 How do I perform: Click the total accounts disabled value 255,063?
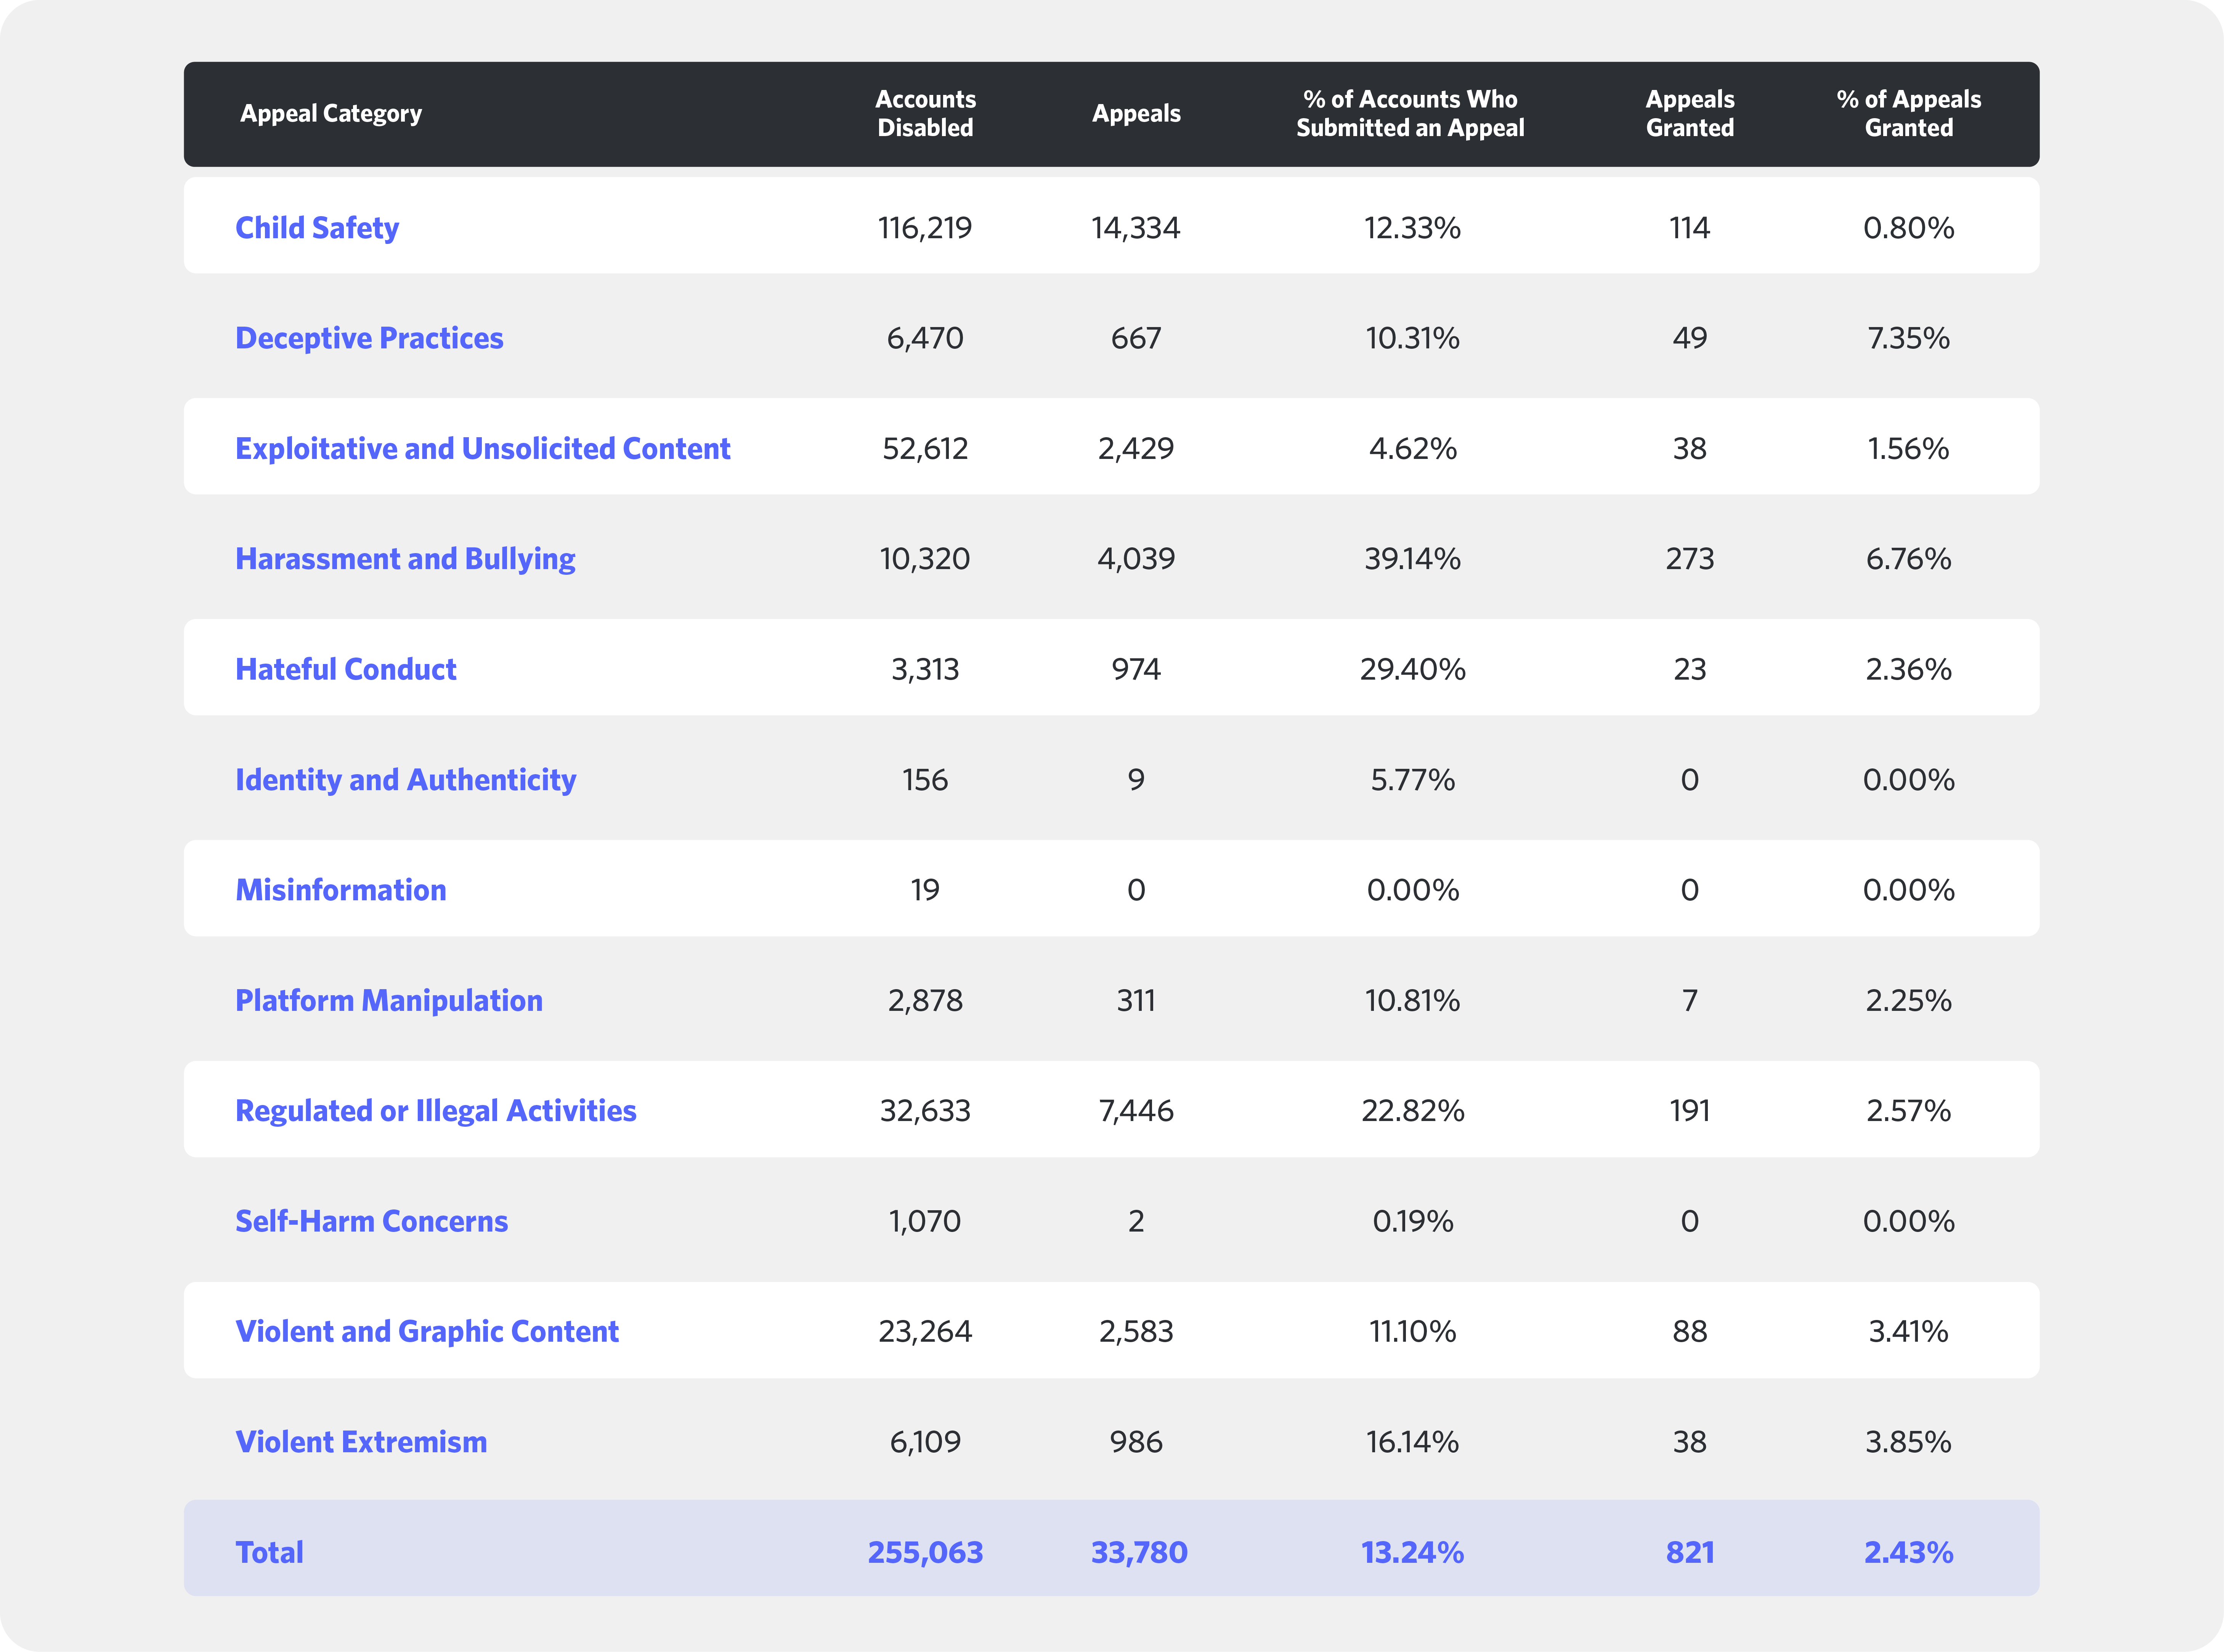pos(925,1552)
